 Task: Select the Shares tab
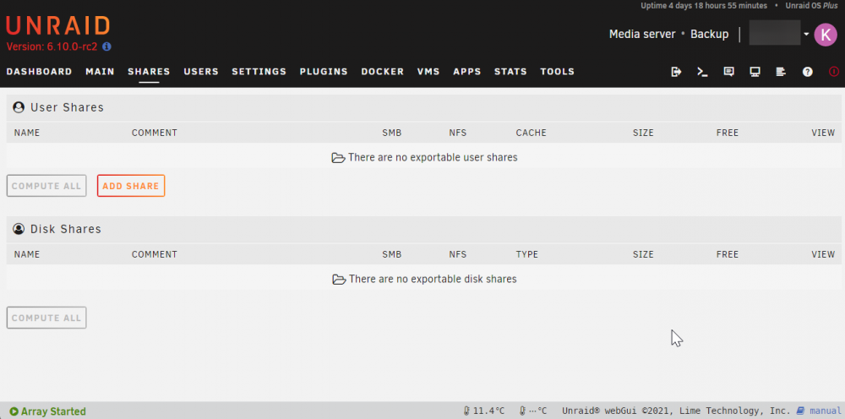149,72
